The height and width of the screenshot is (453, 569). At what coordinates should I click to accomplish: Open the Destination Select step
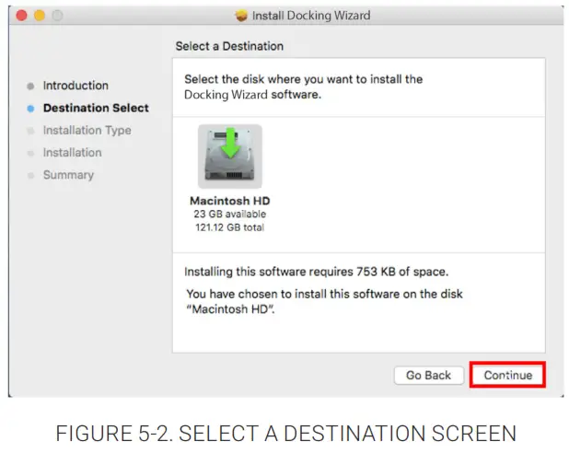tap(96, 108)
